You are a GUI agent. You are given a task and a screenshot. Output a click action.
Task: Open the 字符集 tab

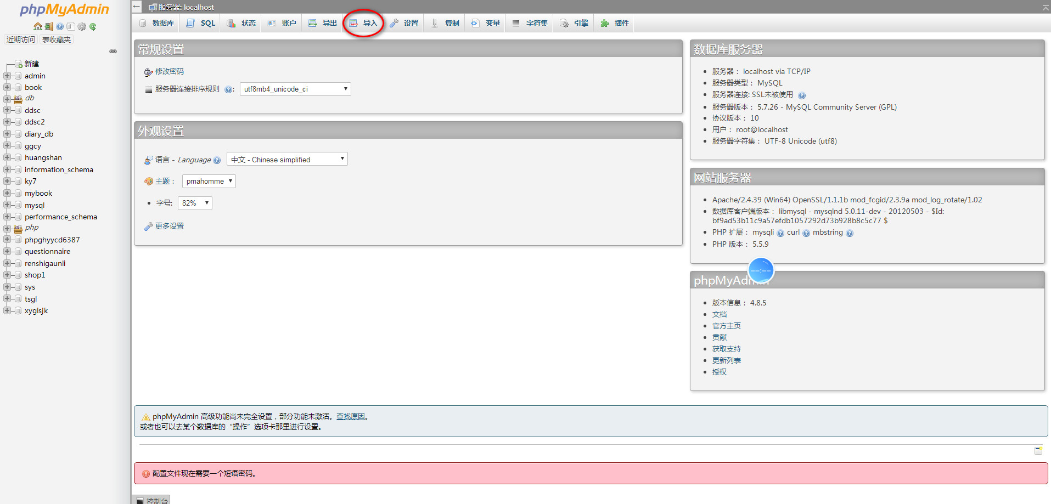point(530,23)
